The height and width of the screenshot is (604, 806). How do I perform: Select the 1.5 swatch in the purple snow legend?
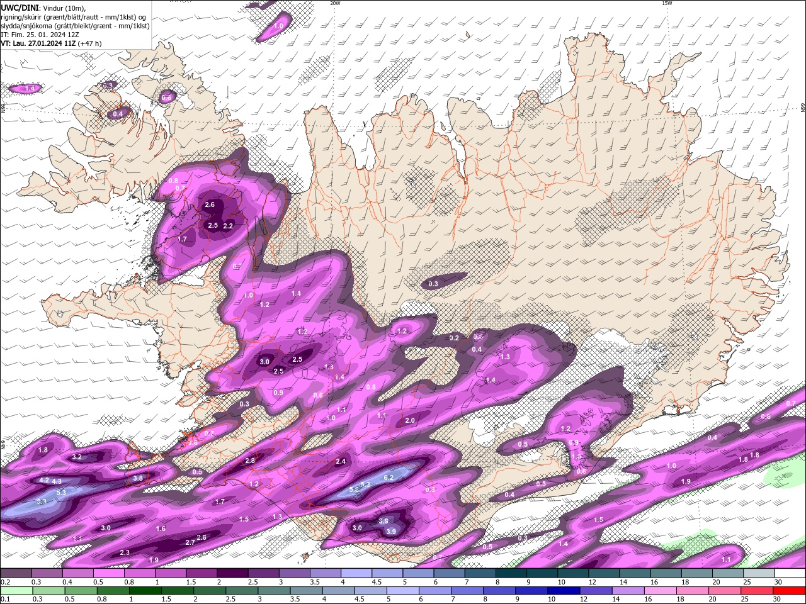coord(201,573)
